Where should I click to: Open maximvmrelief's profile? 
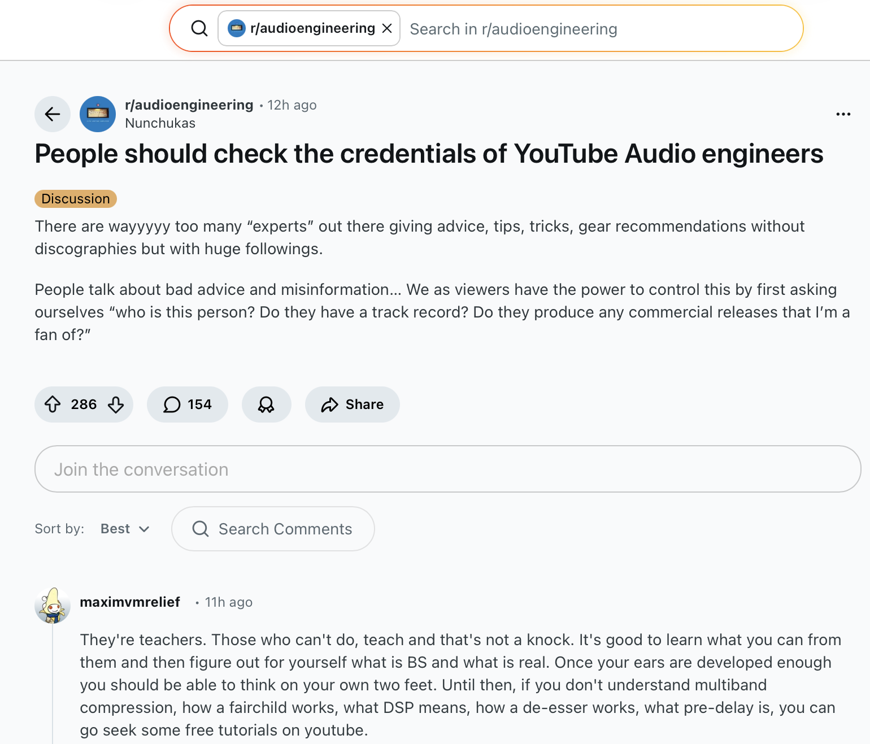click(130, 602)
